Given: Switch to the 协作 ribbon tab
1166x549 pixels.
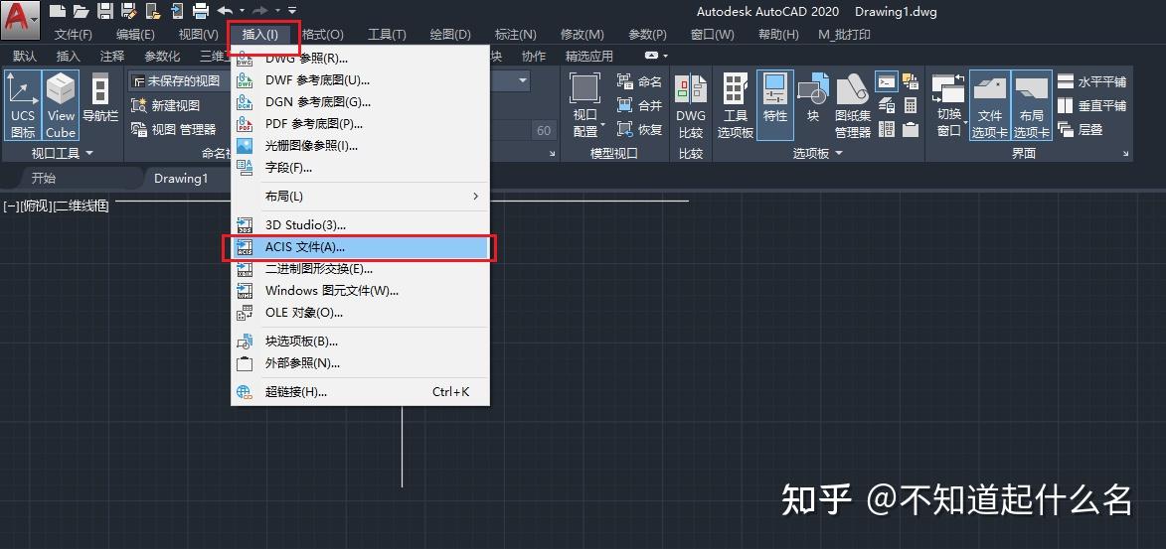Looking at the screenshot, I should click(533, 56).
